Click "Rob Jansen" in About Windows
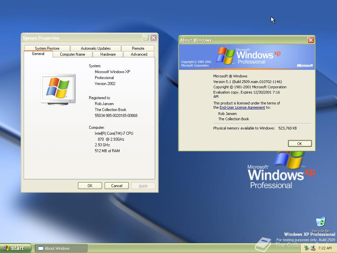This screenshot has height=253, width=337. pyautogui.click(x=227, y=114)
